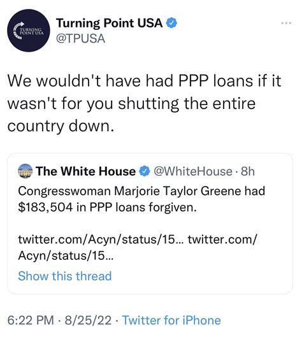This screenshot has width=302, height=337.
Task: Click the 6:22 PM timestamp
Action: point(31,320)
